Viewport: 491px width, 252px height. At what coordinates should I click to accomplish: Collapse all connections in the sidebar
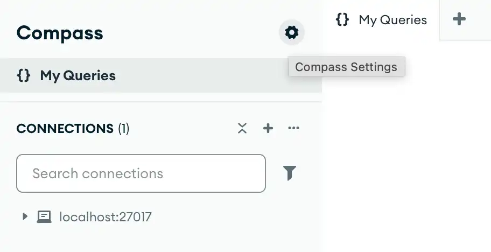point(242,128)
